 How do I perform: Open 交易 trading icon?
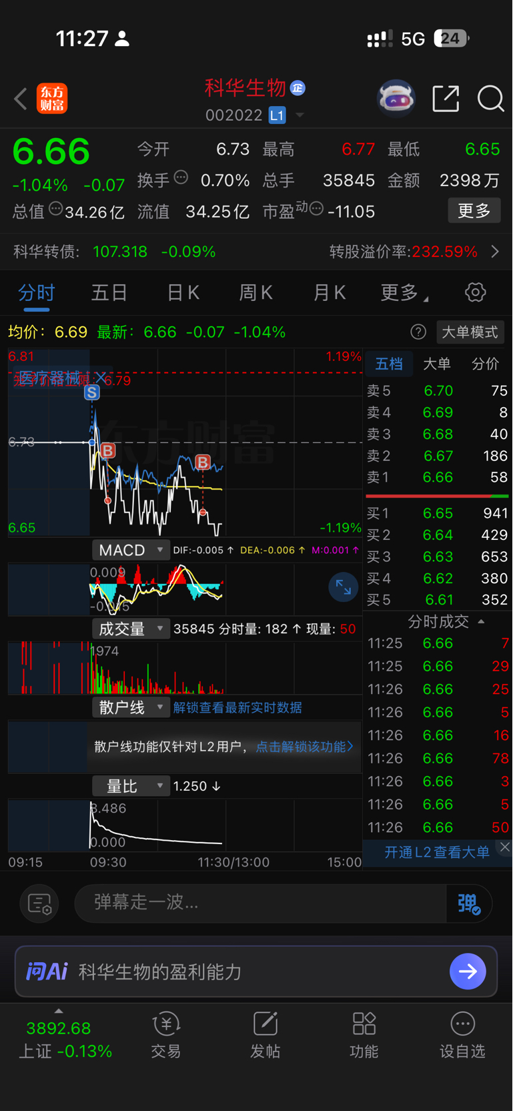click(x=166, y=1035)
